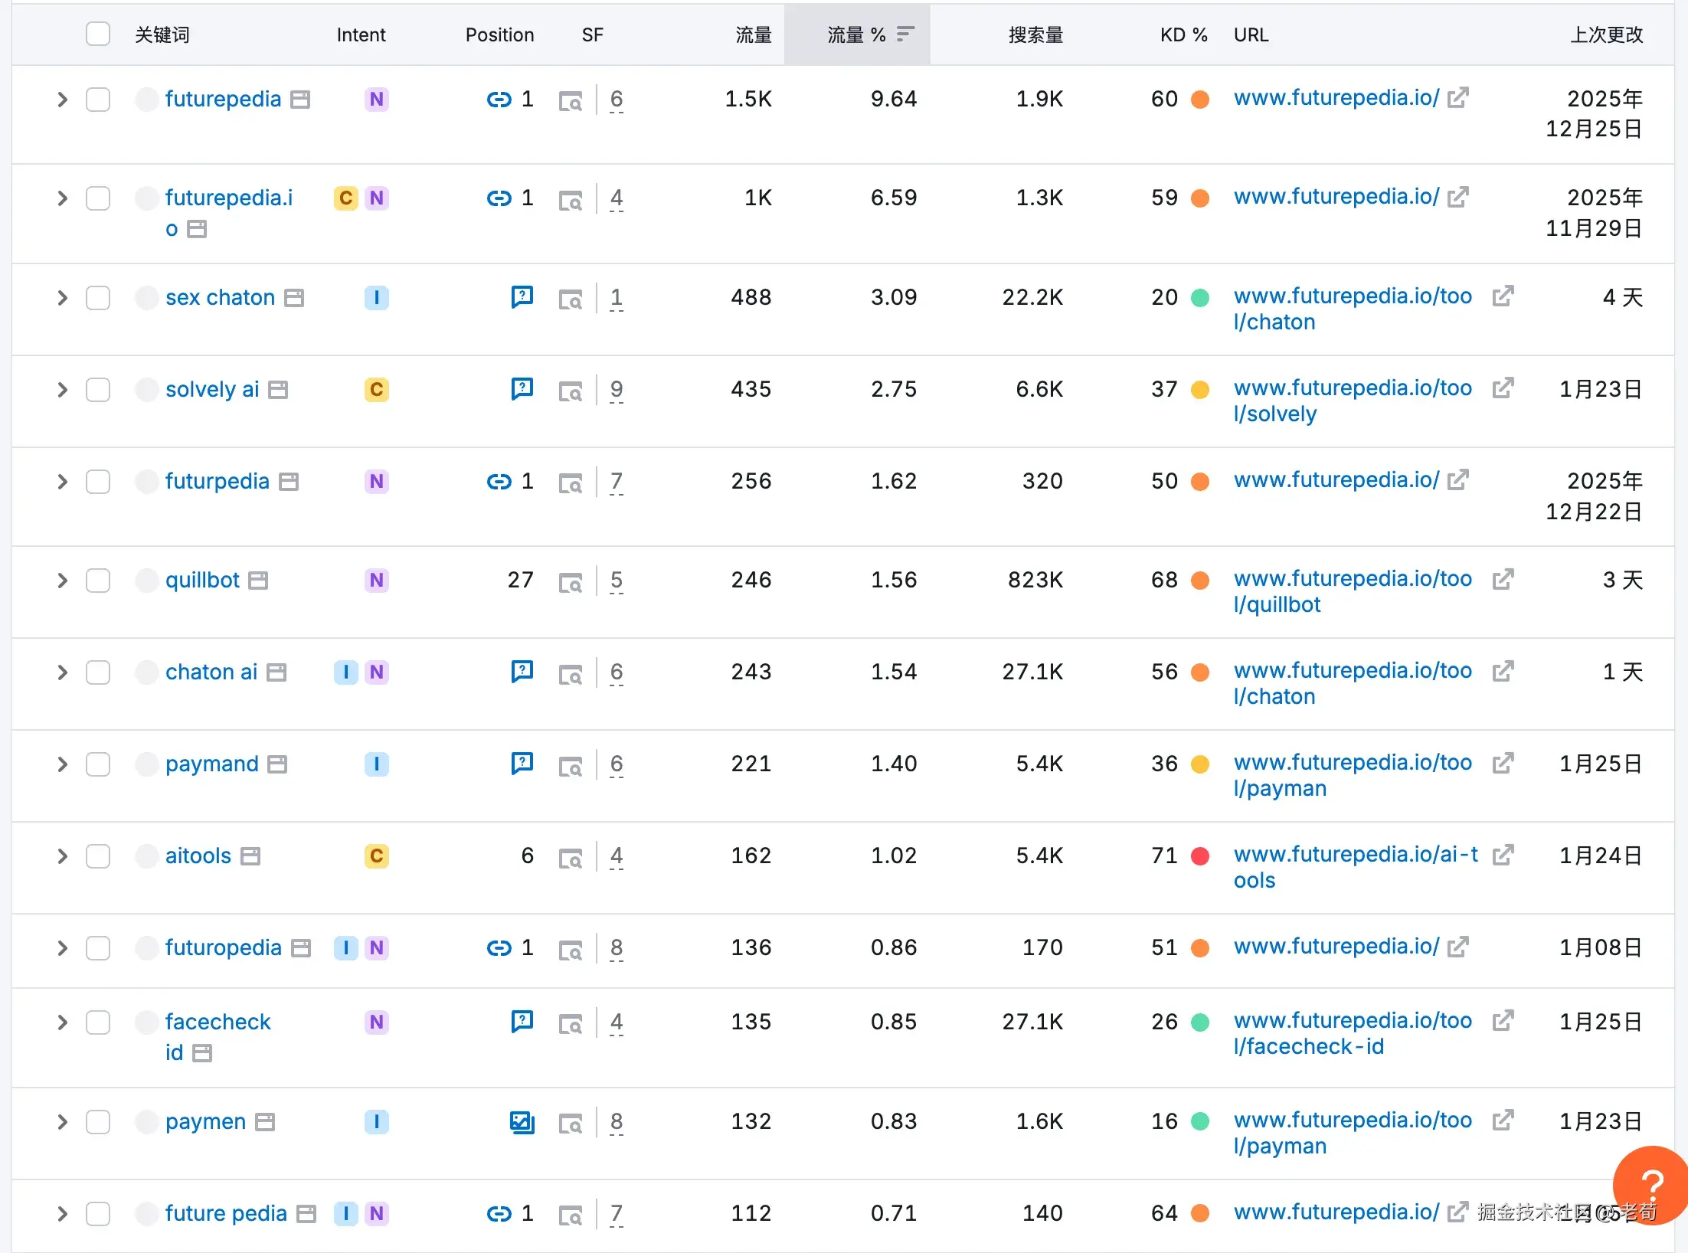Tick the select-all checkbox in header
1688x1253 pixels.
click(x=98, y=34)
